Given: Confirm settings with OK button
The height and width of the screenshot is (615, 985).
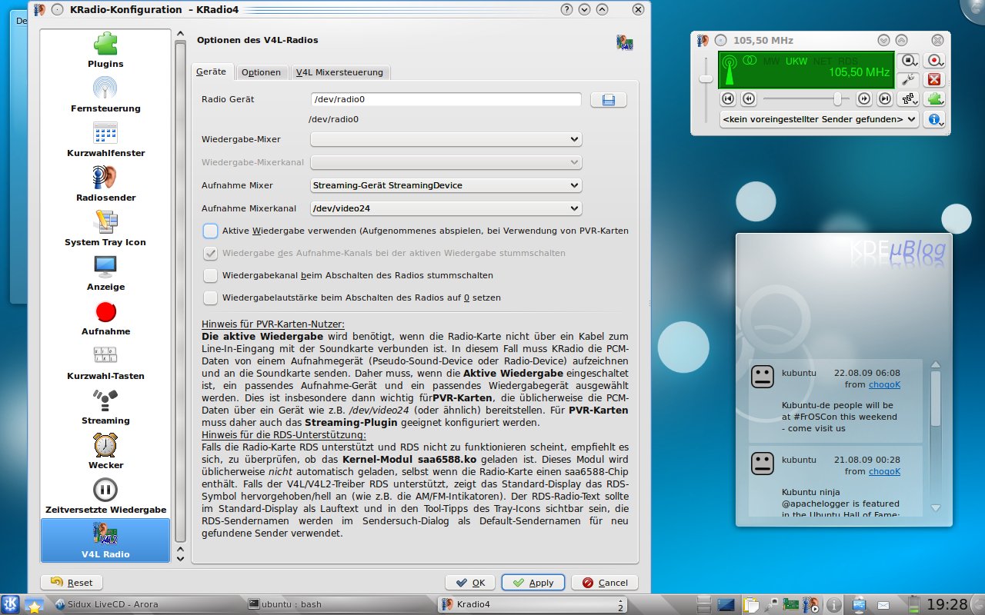Looking at the screenshot, I should click(470, 583).
